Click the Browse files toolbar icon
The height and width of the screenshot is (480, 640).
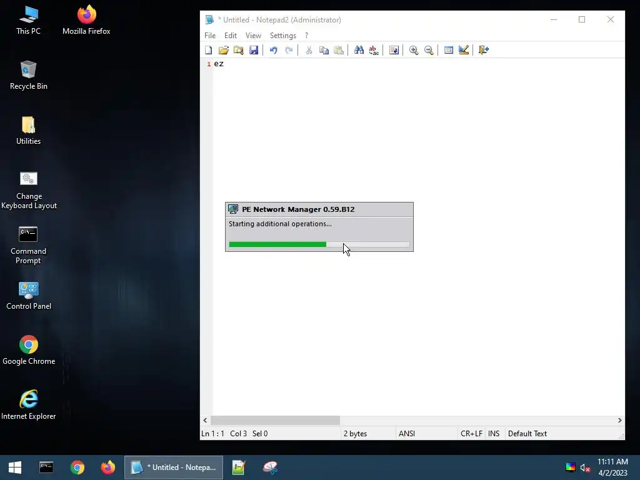239,50
